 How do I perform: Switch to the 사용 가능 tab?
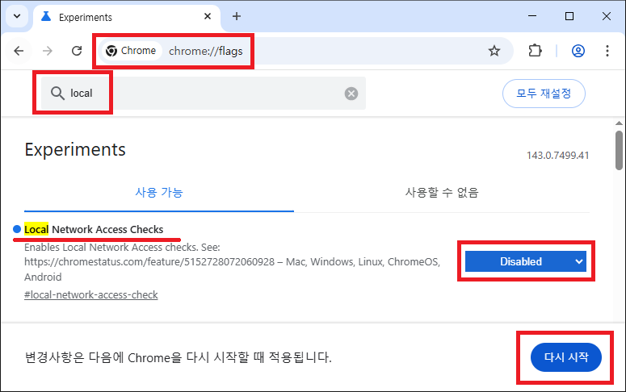(159, 193)
